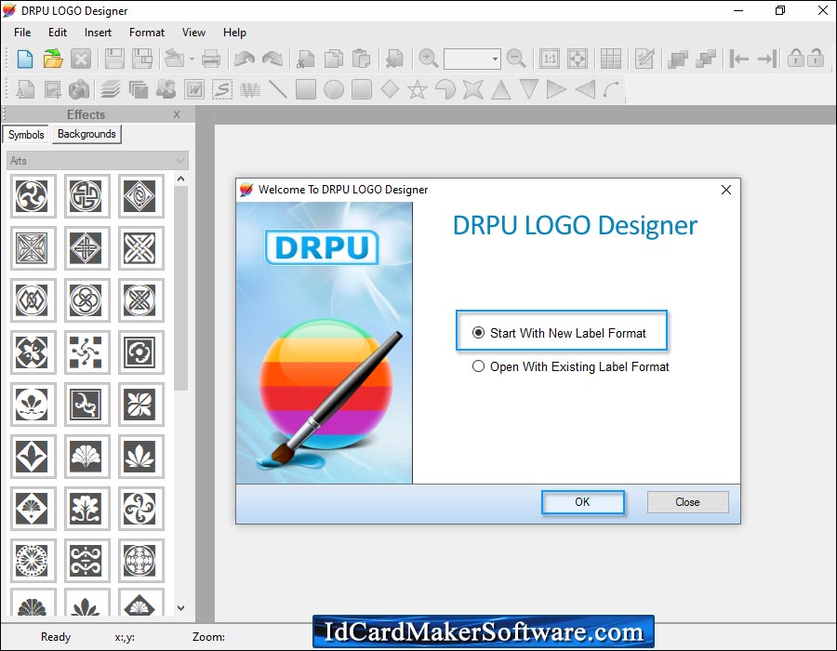Viewport: 837px width, 651px height.
Task: Select the right-pointing triangle shape tool
Action: pos(556,89)
